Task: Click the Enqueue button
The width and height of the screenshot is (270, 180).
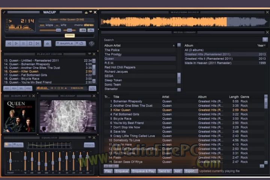Action: 121,171
